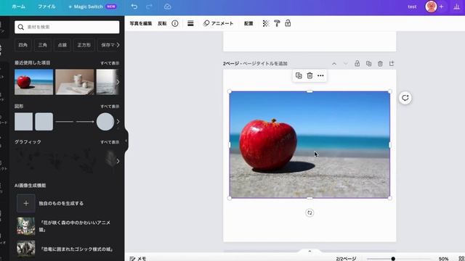Screen dimensions: 465x261
Task: Expand the category chips with right arrow
Action: (x=118, y=45)
